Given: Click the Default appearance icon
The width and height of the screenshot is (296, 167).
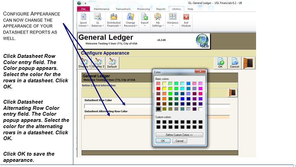Looking at the screenshot, I should click(x=112, y=63).
